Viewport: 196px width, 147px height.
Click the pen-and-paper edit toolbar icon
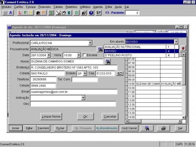(x=64, y=13)
